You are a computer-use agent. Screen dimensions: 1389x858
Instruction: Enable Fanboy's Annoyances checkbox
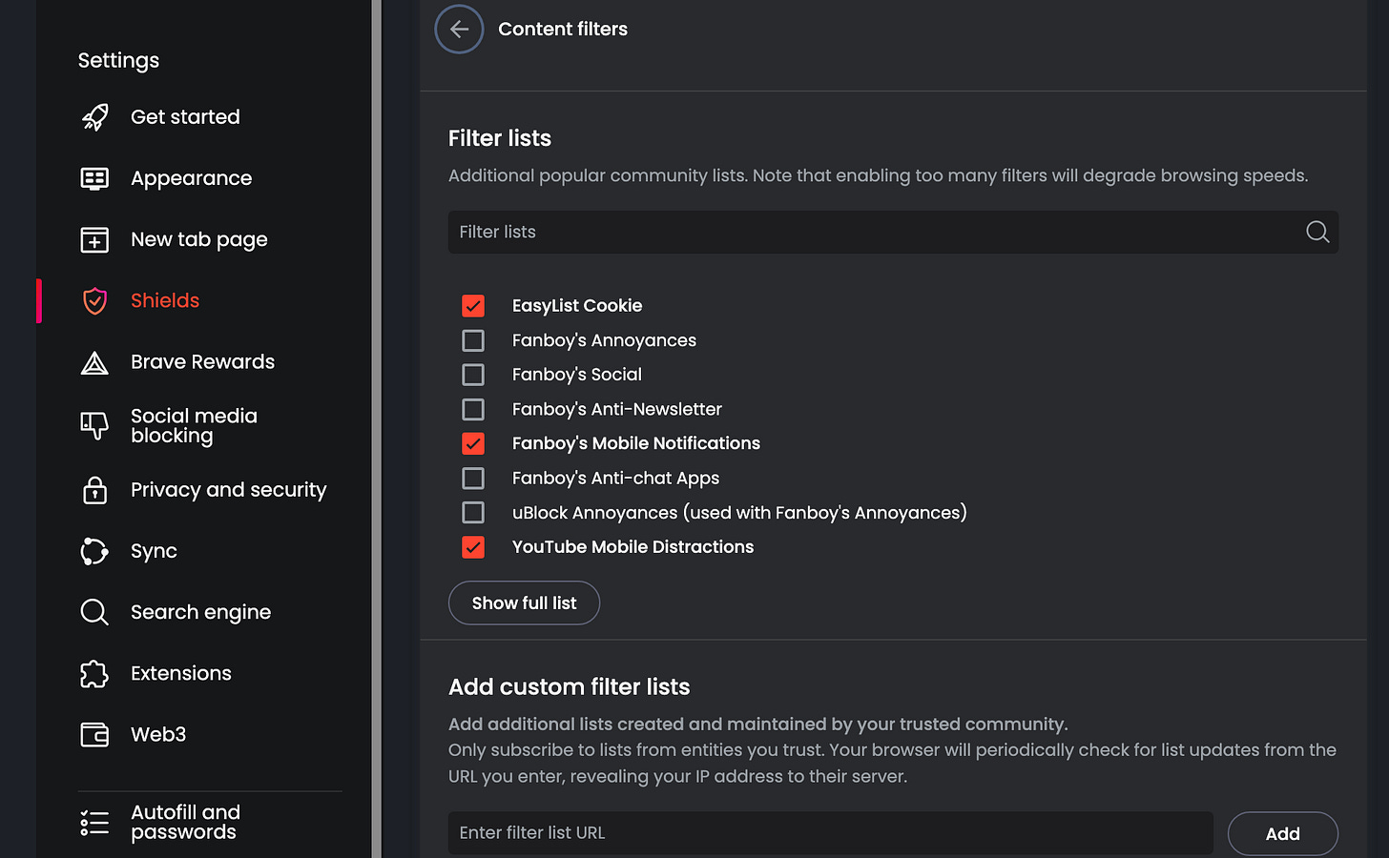473,340
